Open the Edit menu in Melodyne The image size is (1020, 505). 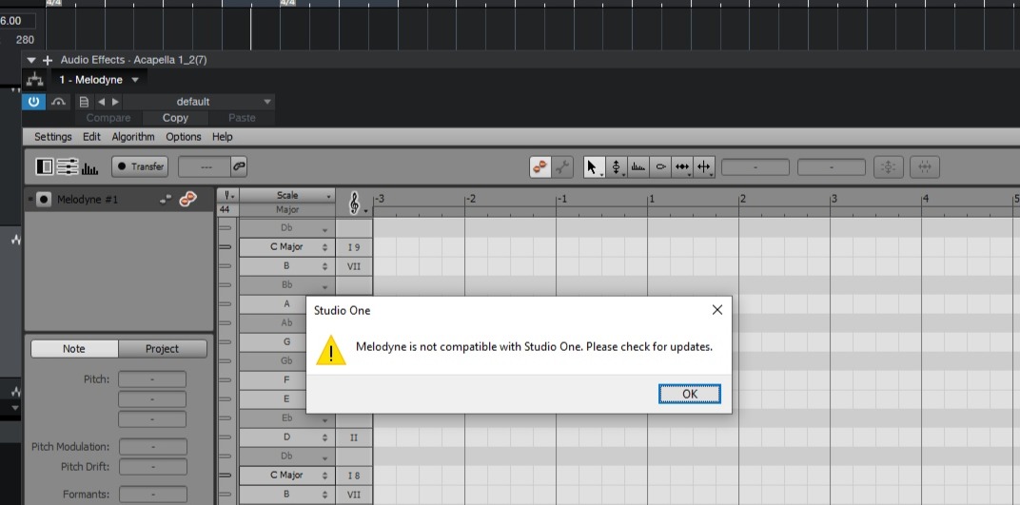click(x=91, y=137)
